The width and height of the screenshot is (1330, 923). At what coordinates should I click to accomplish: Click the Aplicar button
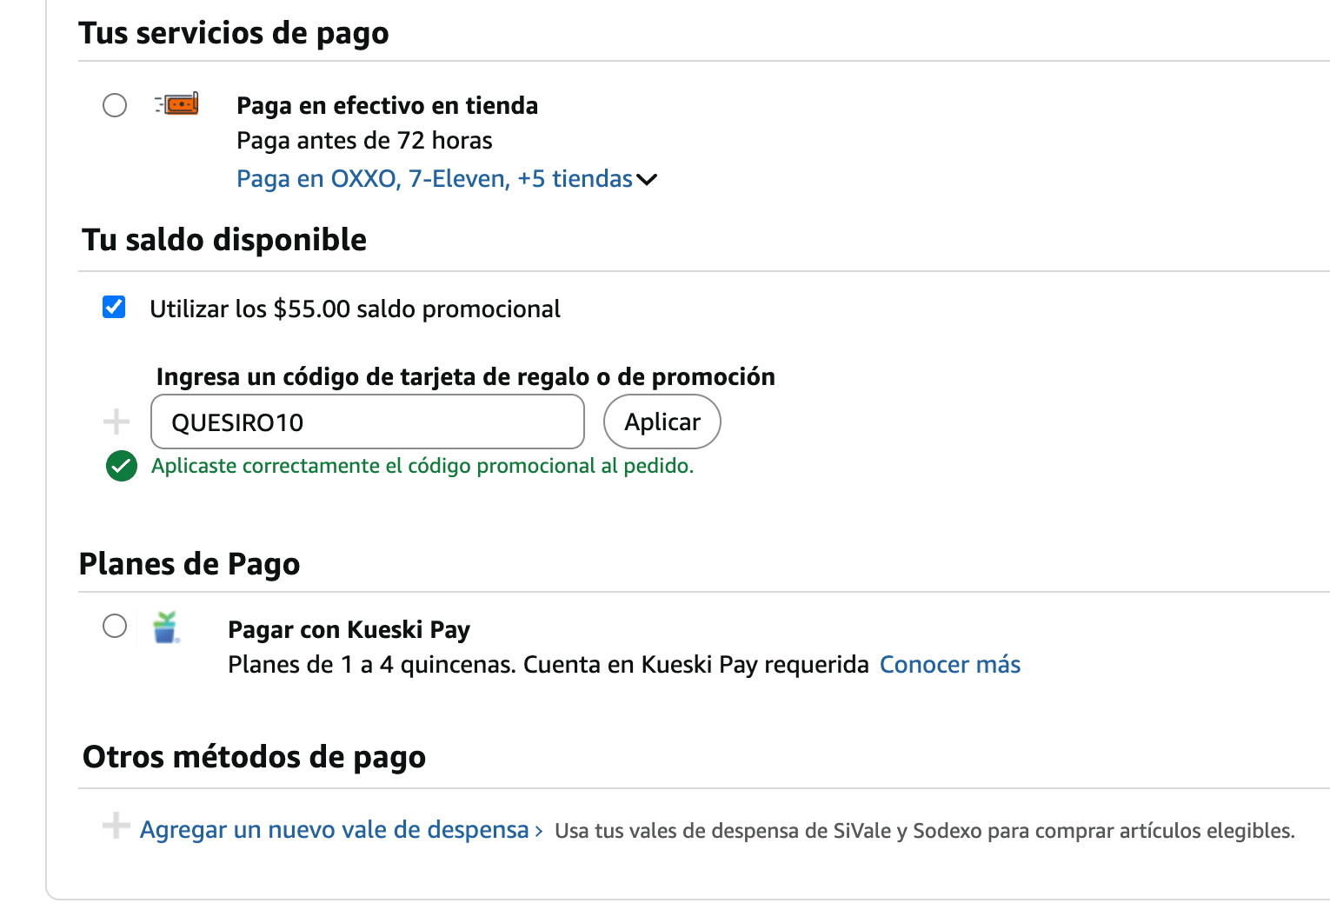pos(662,422)
